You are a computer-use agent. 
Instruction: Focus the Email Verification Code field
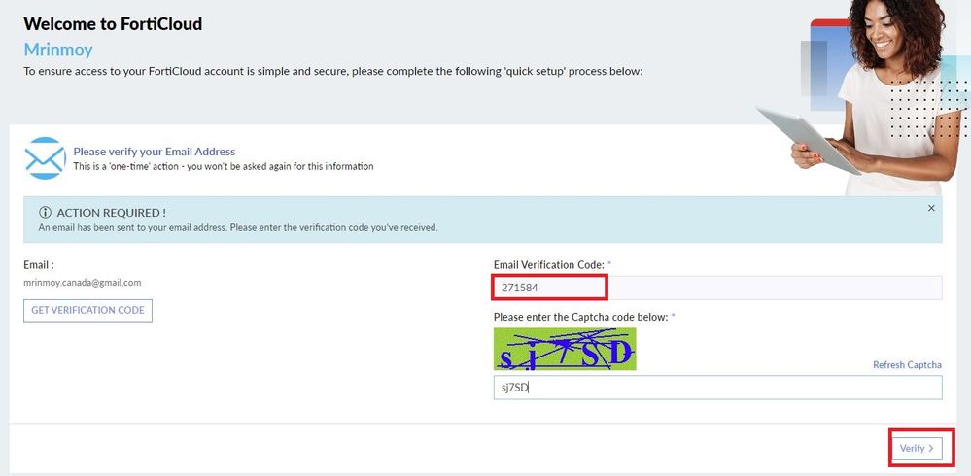coord(717,288)
